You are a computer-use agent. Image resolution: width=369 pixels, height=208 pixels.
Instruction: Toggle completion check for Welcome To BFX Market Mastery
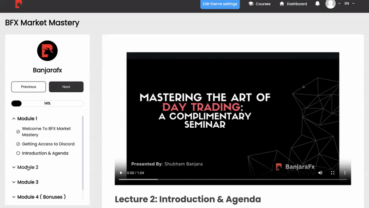pyautogui.click(x=18, y=131)
